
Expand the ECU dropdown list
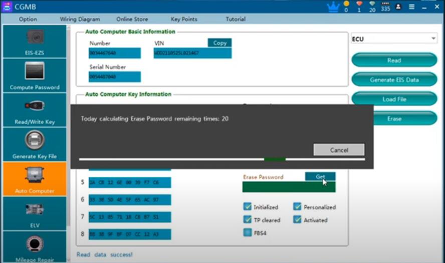coord(433,39)
